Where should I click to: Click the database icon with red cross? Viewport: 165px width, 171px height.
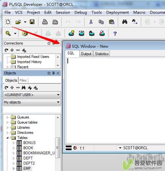(102, 33)
